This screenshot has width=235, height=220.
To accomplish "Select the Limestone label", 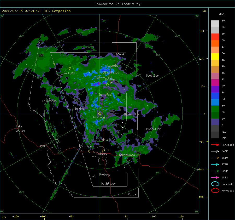I will pyautogui.click(x=49, y=101).
